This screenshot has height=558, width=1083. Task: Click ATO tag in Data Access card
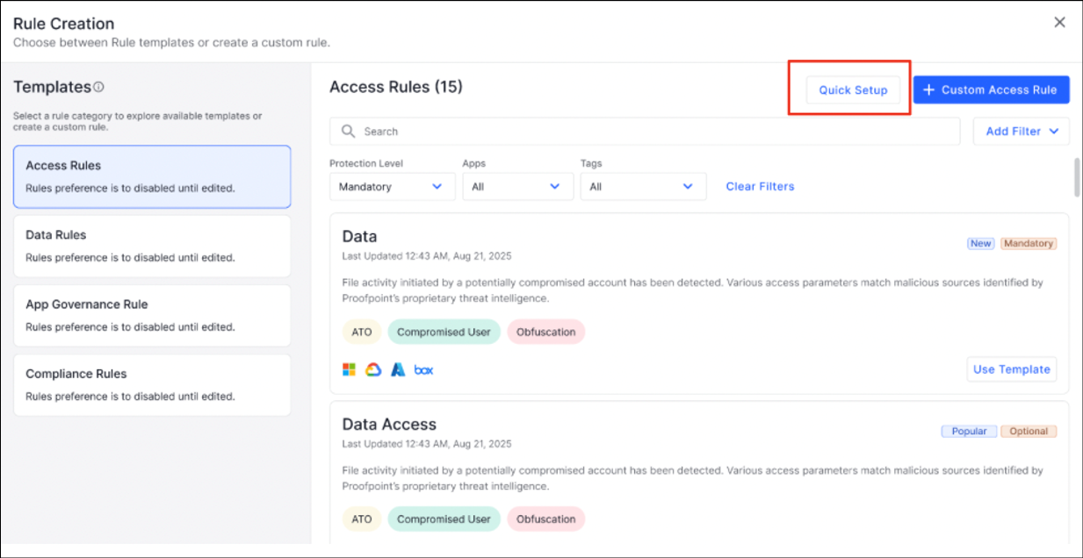(362, 519)
